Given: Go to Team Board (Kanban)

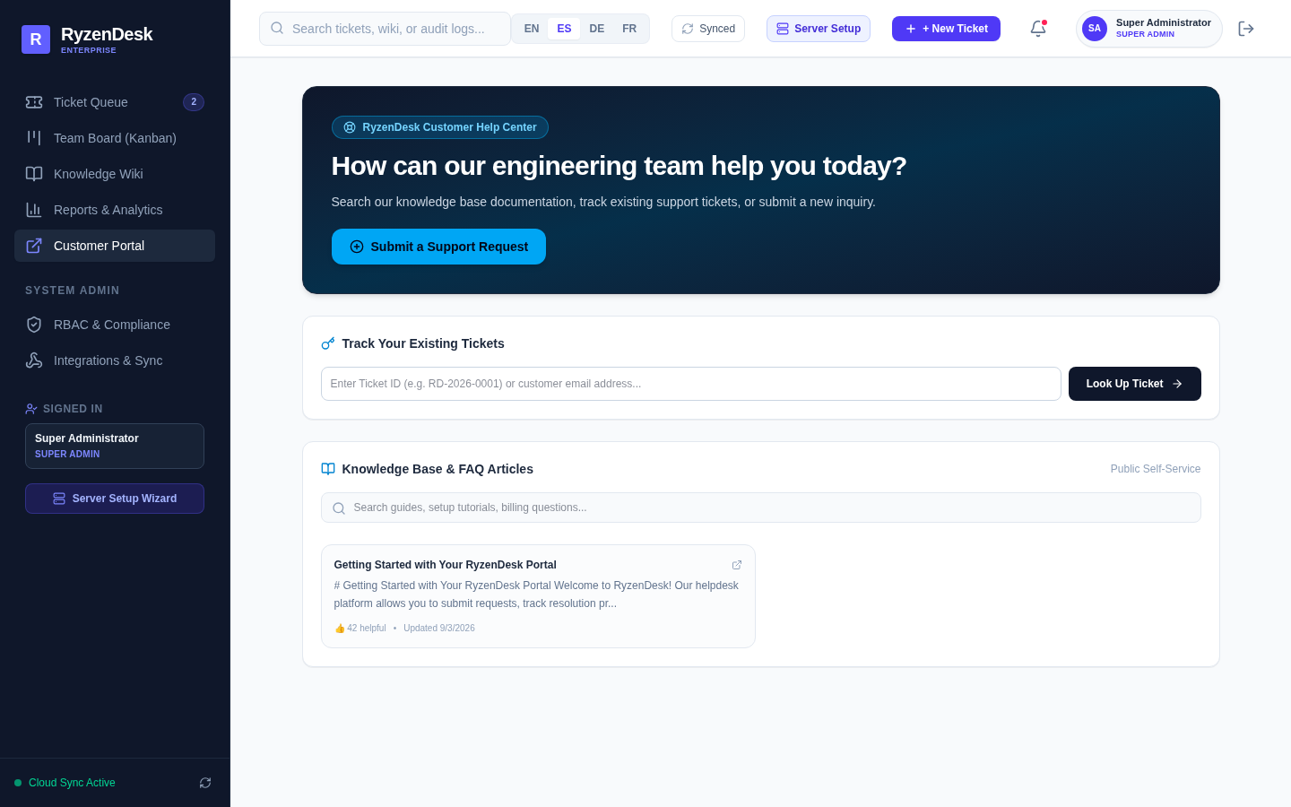Looking at the screenshot, I should [x=115, y=138].
